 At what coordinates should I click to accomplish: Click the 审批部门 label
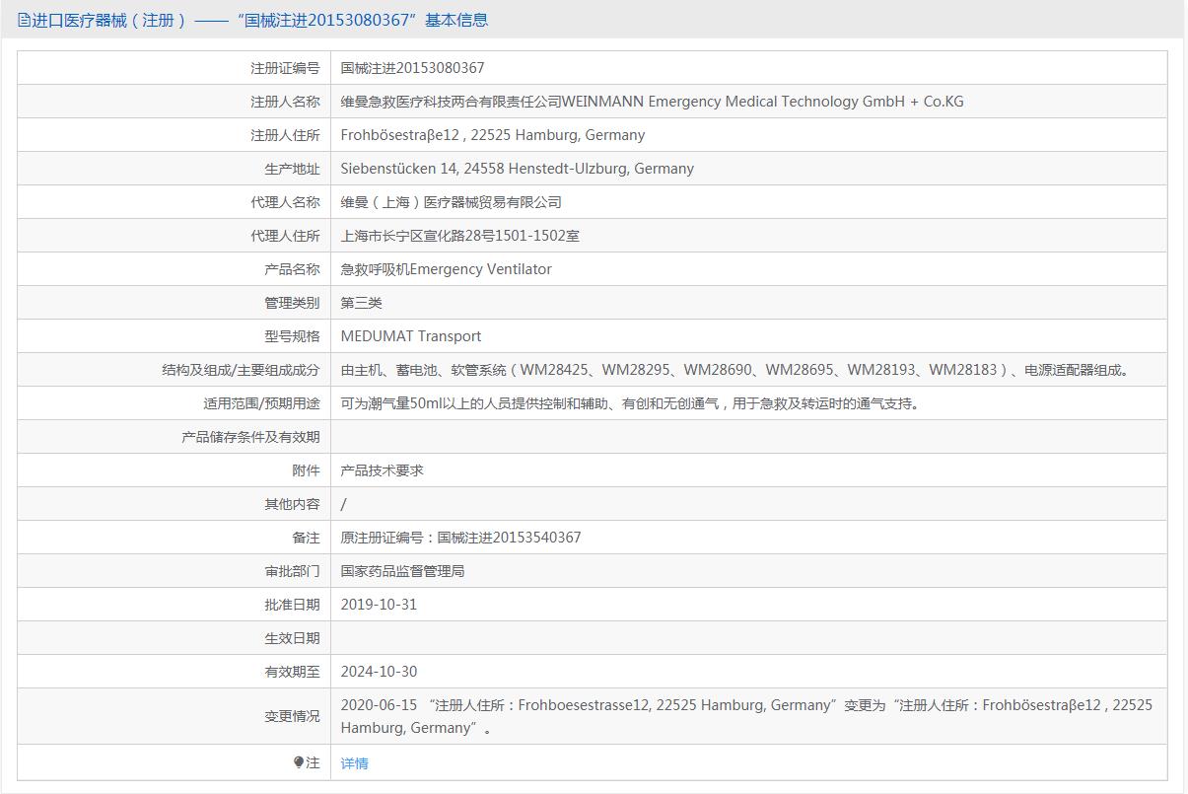click(292, 571)
